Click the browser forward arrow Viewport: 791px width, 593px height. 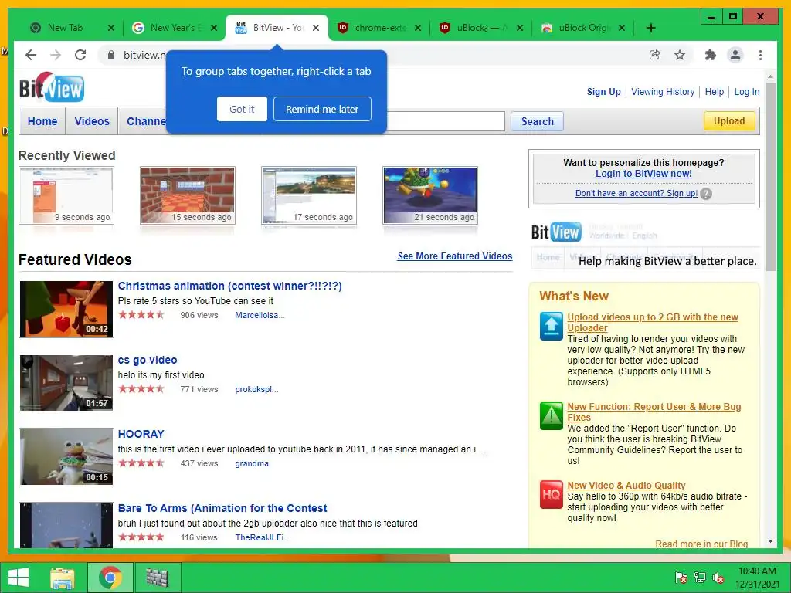[56, 55]
